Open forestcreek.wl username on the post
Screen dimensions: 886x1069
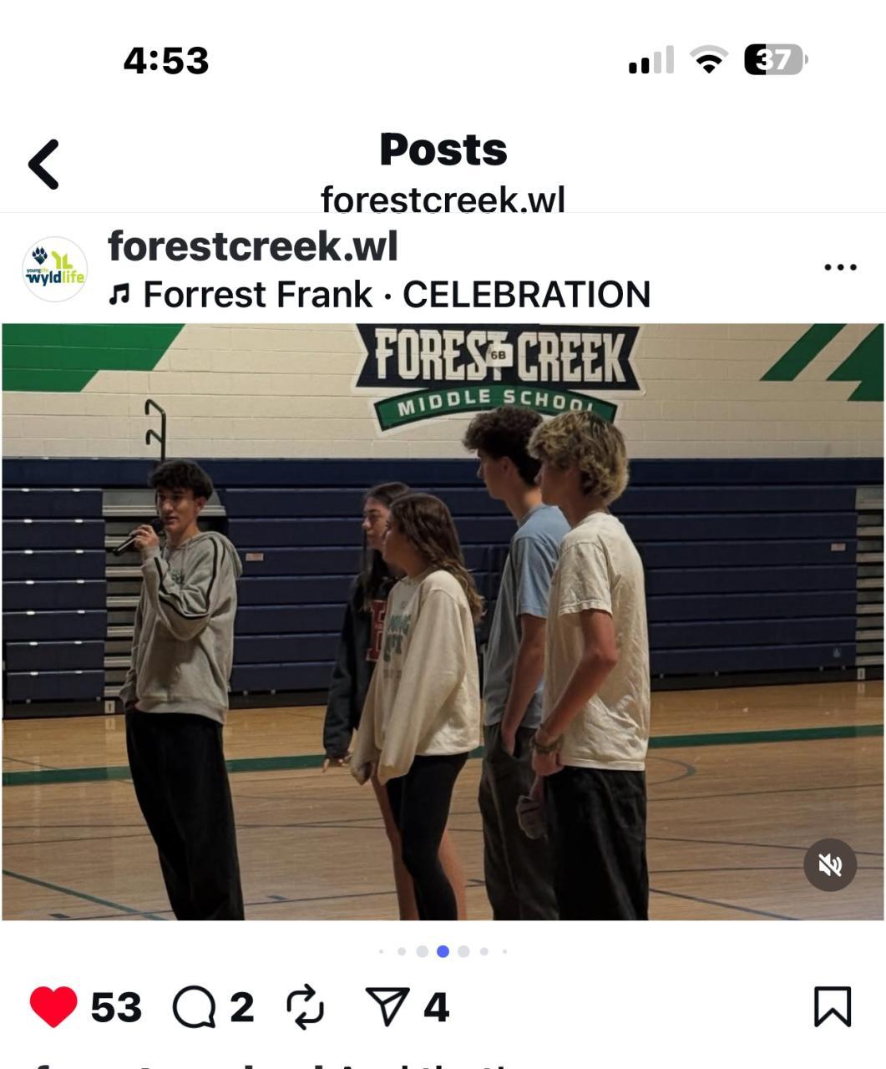(x=253, y=246)
